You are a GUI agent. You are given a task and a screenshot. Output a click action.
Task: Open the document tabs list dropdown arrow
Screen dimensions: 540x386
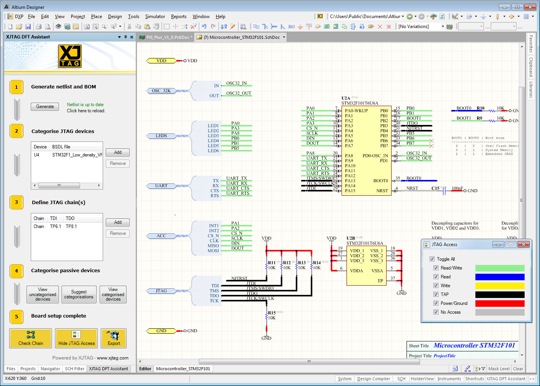pyautogui.click(x=284, y=37)
